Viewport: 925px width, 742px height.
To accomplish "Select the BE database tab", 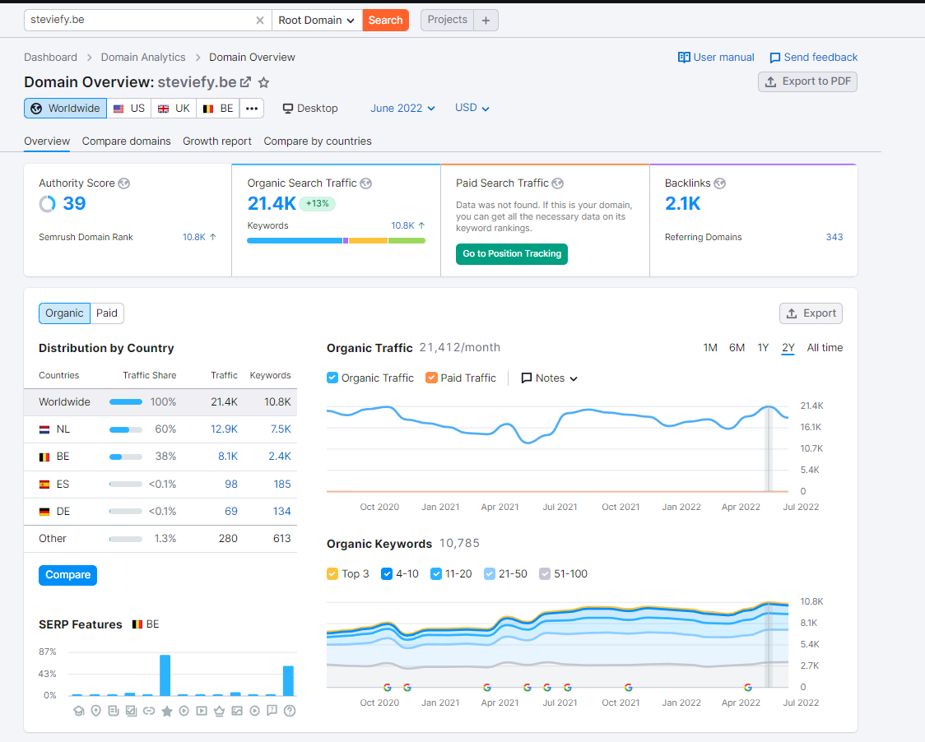I will click(218, 109).
